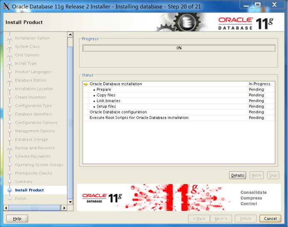Minimize the installer window

click(246, 5)
